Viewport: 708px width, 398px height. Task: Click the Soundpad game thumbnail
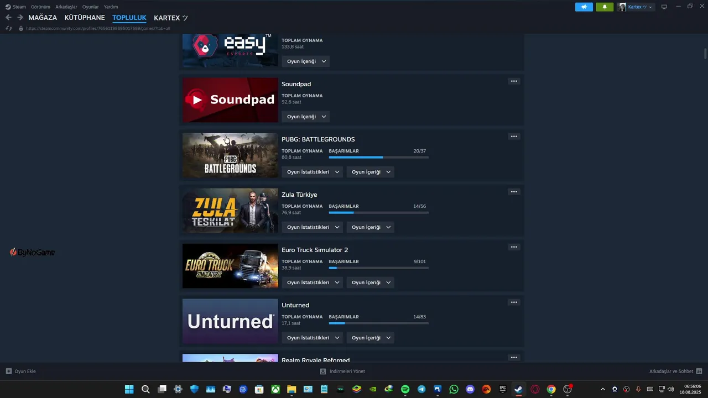[230, 100]
